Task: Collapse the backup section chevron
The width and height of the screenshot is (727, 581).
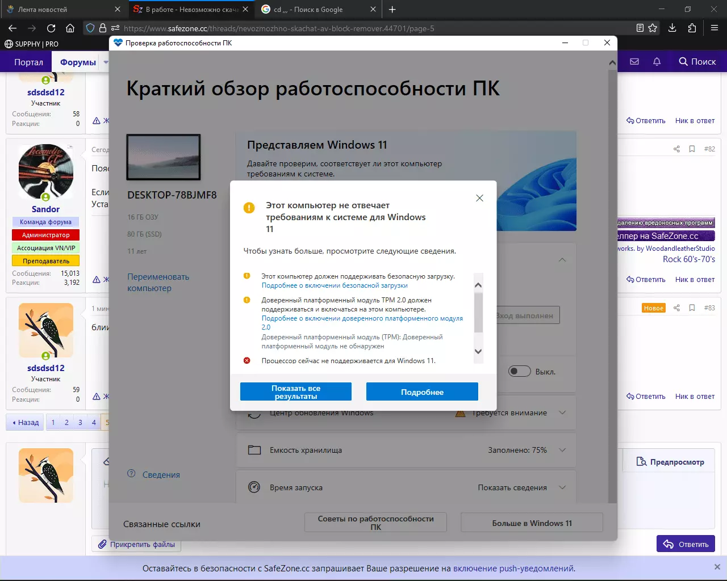Action: point(562,259)
